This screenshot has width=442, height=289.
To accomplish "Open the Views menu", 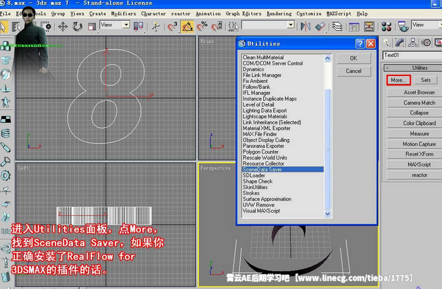I will tap(77, 14).
